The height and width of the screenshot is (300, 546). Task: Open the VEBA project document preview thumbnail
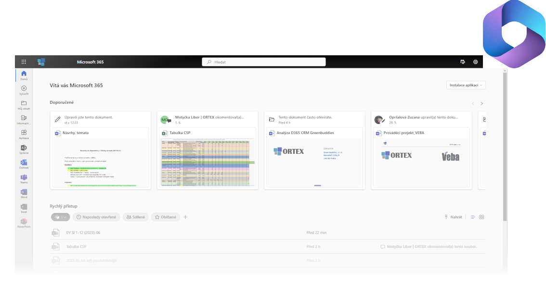point(422,162)
